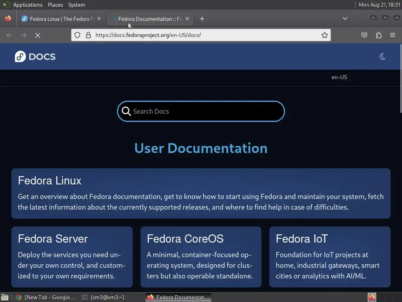
Task: Click the magnifier icon in Search Docs
Action: tap(126, 111)
